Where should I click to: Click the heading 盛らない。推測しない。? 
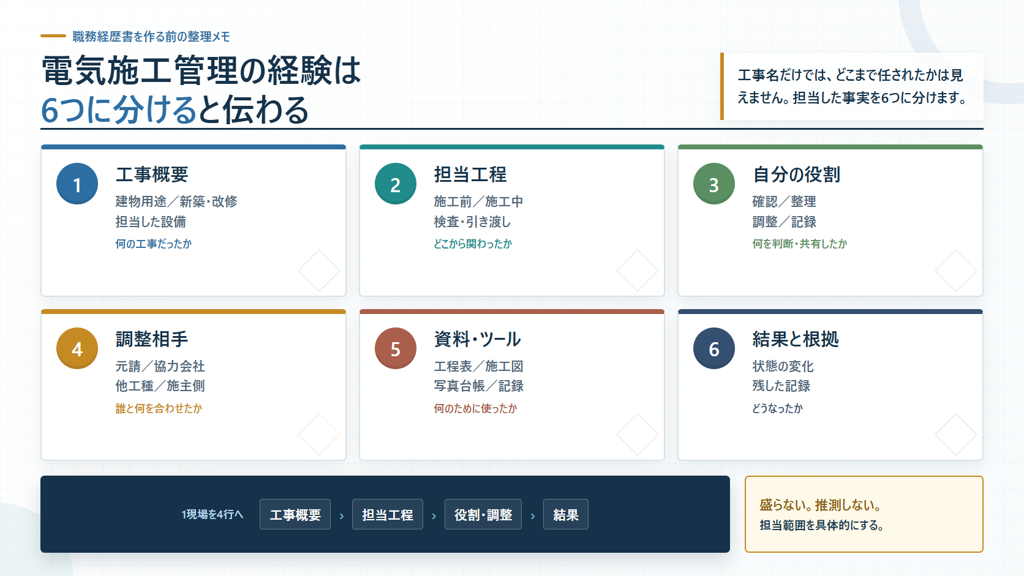(x=821, y=505)
